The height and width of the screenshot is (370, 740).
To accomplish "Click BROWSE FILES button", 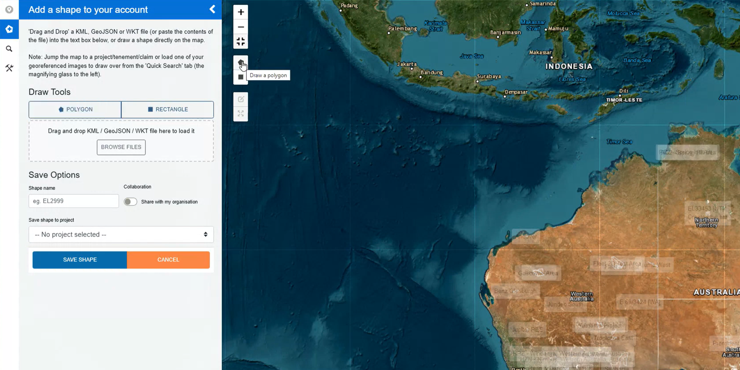I will 121,147.
